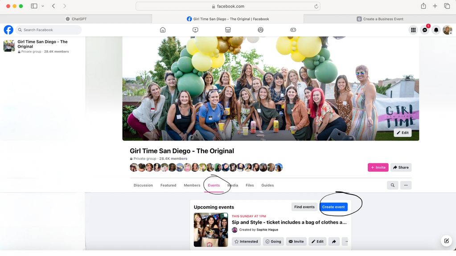The image size is (456, 256).
Task: Click the blue Create event button
Action: (x=333, y=207)
